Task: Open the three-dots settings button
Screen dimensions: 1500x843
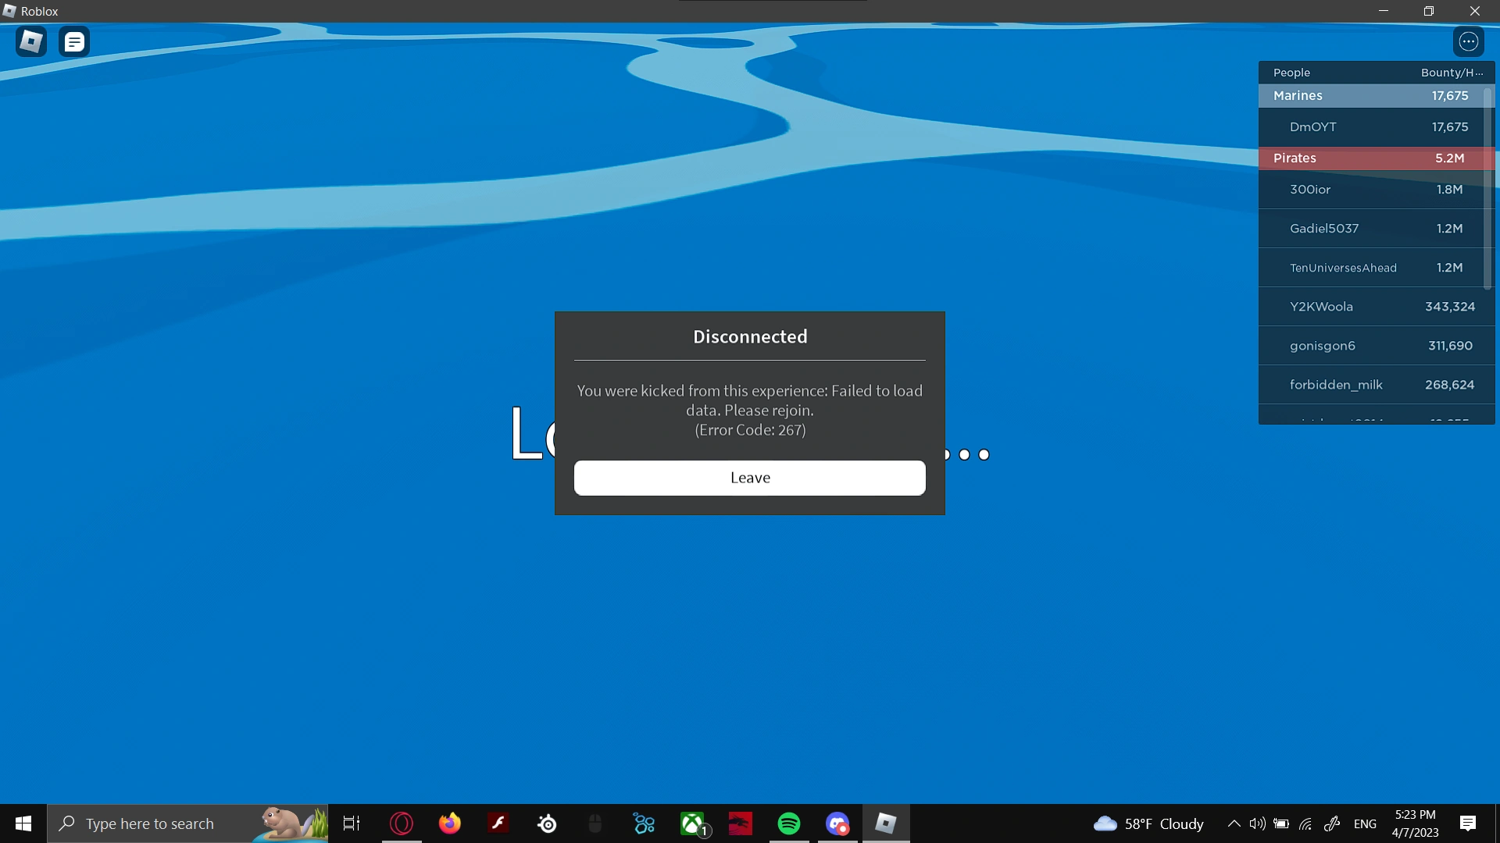Action: pos(1468,41)
